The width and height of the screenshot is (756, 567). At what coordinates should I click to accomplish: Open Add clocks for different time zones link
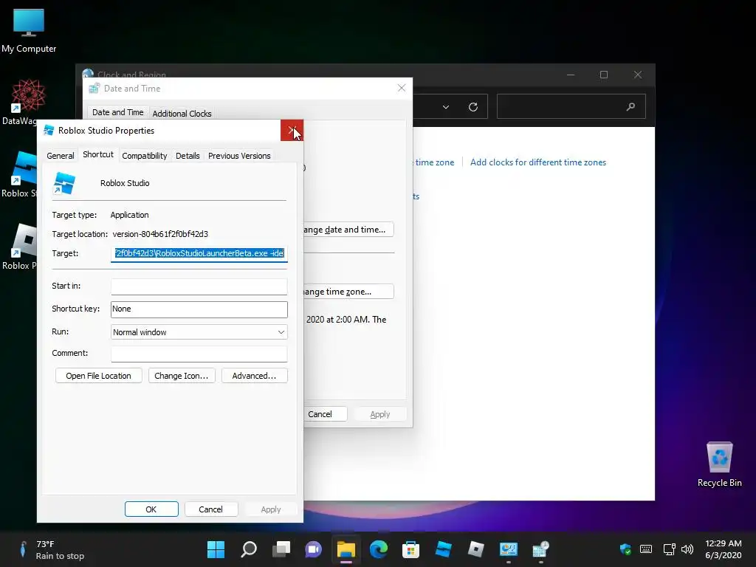538,162
